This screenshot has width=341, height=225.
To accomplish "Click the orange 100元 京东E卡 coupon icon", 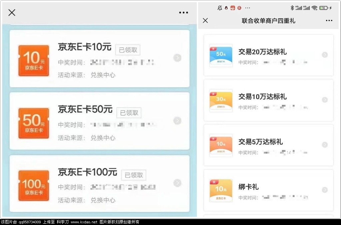I will point(34,186).
